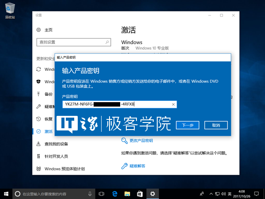
Task: Select 查找我的设备 in the sidebar
Action: click(56, 144)
